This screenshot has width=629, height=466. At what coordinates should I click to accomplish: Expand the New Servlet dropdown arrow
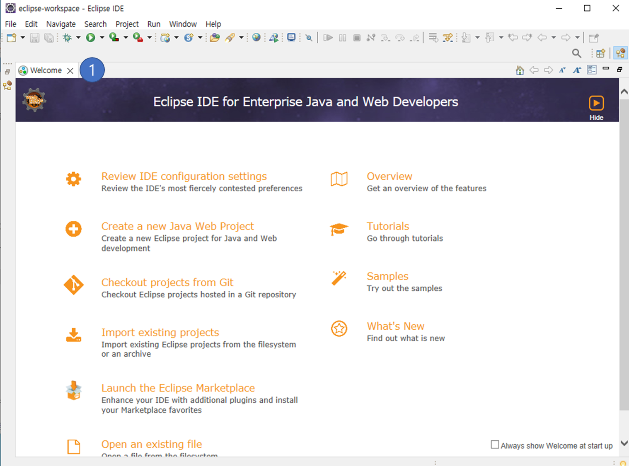(200, 38)
